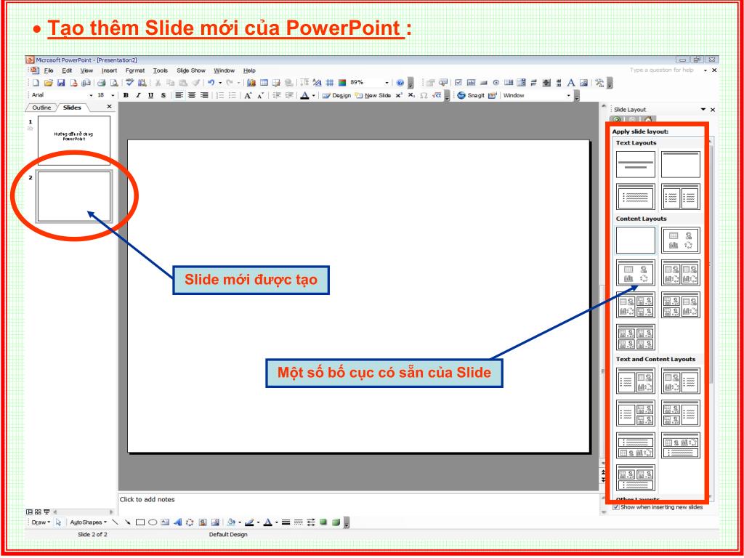Open the Format menu
Viewport: 744px width, 558px height.
coord(135,70)
